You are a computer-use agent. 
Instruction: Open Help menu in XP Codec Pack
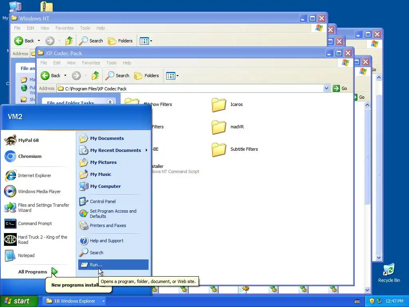127,63
